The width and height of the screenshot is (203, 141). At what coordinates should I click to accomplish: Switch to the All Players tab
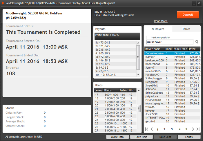point(158,29)
